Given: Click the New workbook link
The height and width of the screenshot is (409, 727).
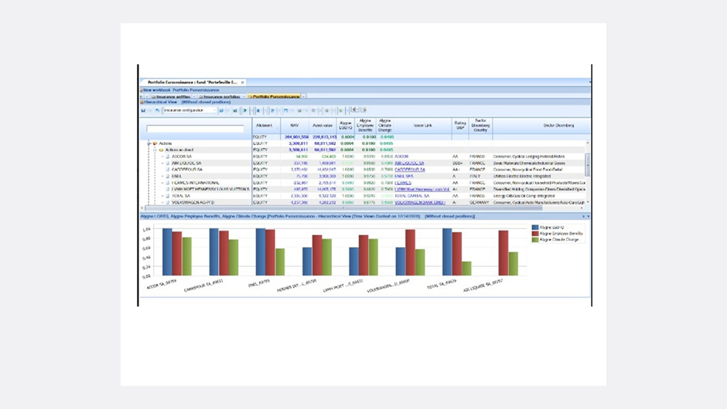Looking at the screenshot, I should (x=157, y=90).
